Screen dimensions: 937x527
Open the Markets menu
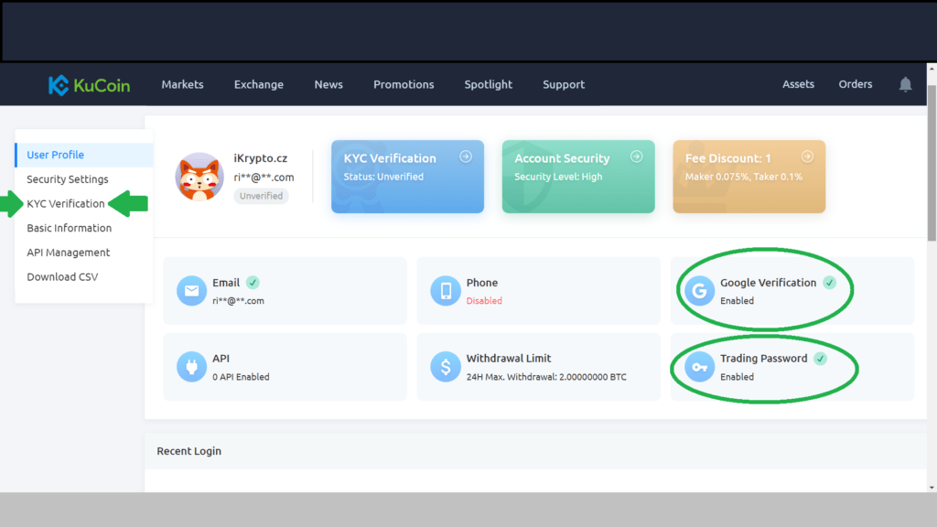click(182, 85)
